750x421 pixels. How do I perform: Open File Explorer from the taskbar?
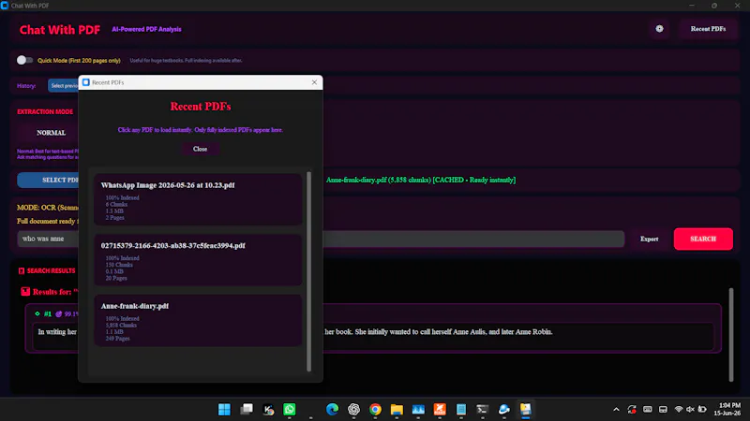click(x=397, y=409)
